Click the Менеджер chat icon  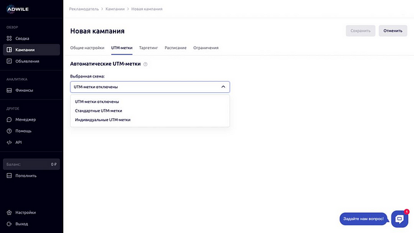(9, 119)
